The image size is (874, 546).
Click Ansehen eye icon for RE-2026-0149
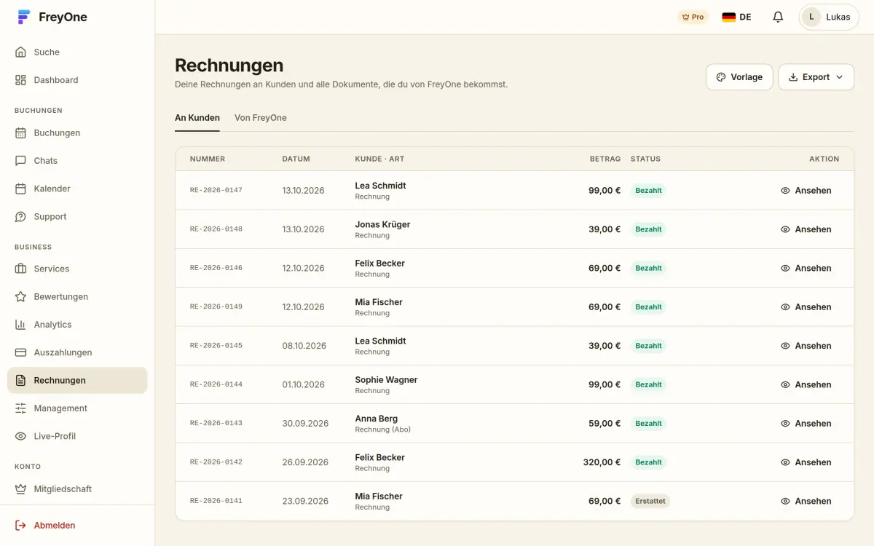(785, 307)
